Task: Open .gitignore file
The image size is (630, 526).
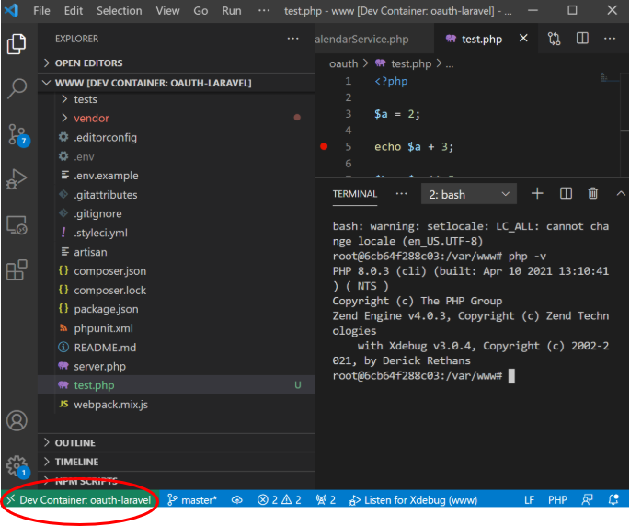Action: coord(177,213)
